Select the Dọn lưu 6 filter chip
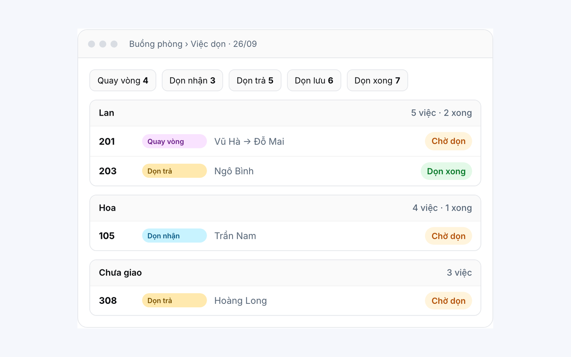This screenshot has height=357, width=571. click(x=314, y=80)
